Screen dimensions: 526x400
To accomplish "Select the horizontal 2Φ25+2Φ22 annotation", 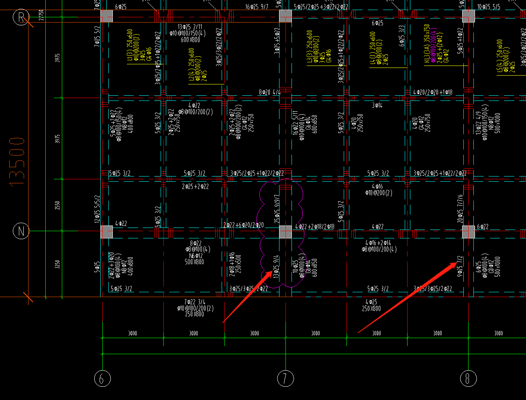I will (x=195, y=187).
